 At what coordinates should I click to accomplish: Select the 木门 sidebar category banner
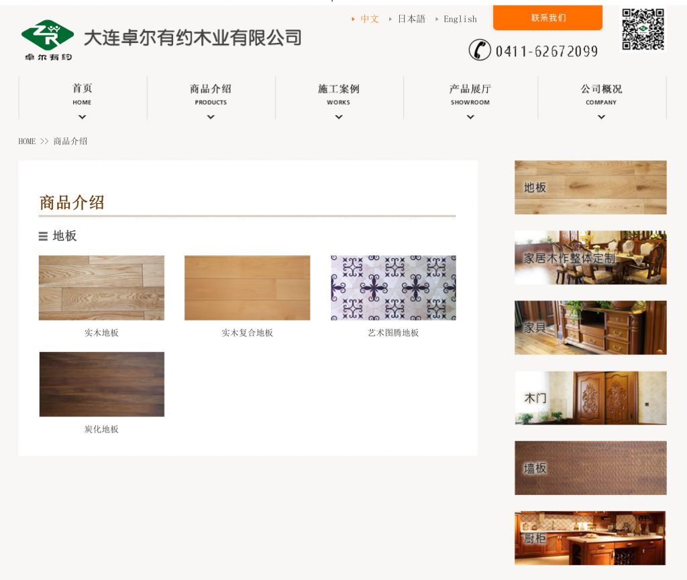[590, 398]
